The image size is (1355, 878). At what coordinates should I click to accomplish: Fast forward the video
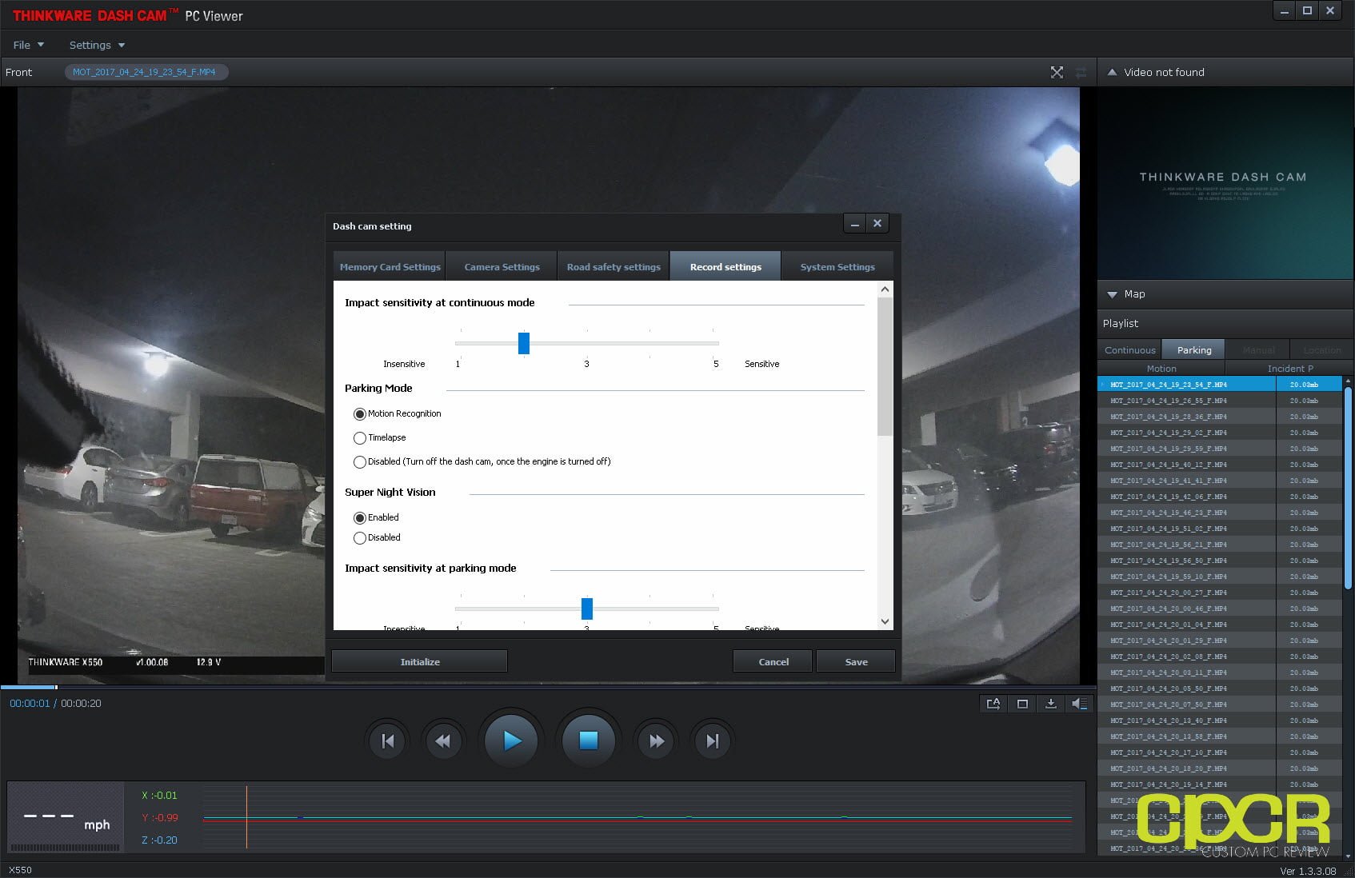click(x=657, y=741)
